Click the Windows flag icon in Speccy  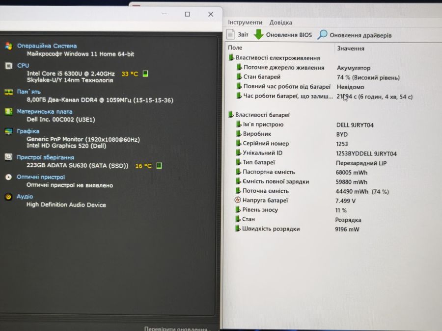click(9, 46)
